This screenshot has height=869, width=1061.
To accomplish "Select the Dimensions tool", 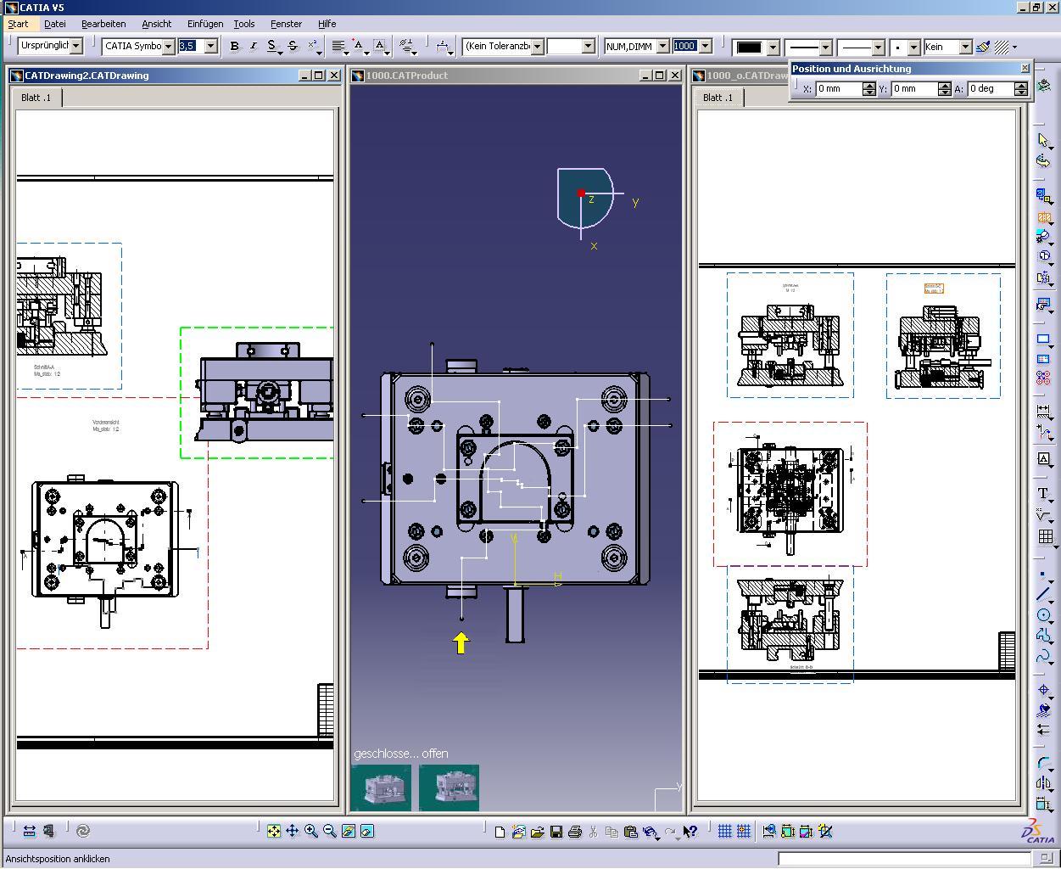I will (x=1044, y=410).
